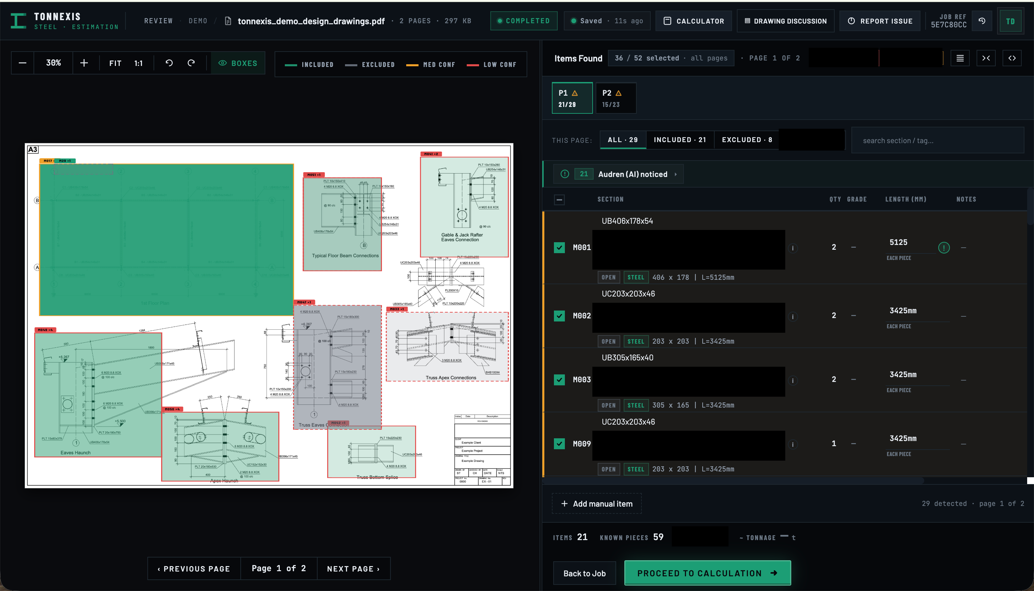
Task: Filter by EXCLUDED · 8 items
Action: [747, 140]
